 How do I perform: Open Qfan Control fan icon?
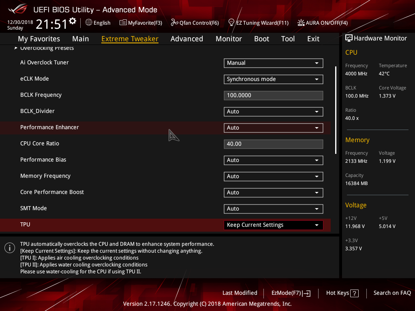pyautogui.click(x=174, y=23)
